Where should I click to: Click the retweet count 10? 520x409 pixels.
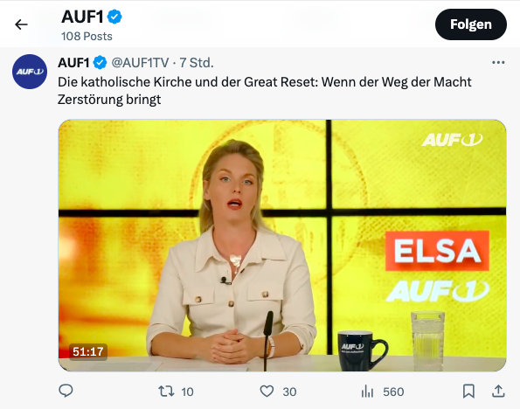coord(187,392)
